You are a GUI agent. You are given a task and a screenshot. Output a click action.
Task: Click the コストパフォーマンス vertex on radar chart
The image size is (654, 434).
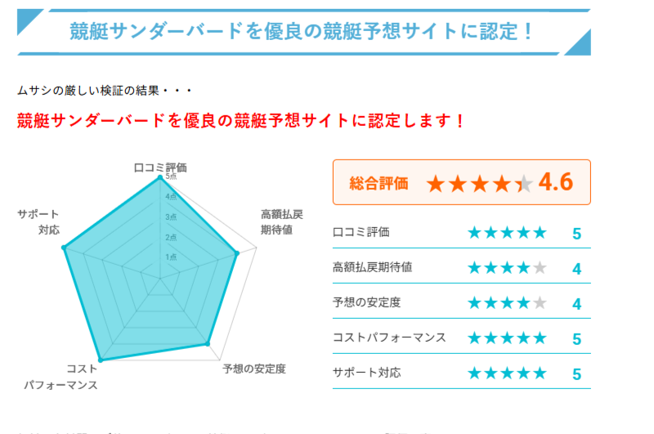click(x=101, y=360)
